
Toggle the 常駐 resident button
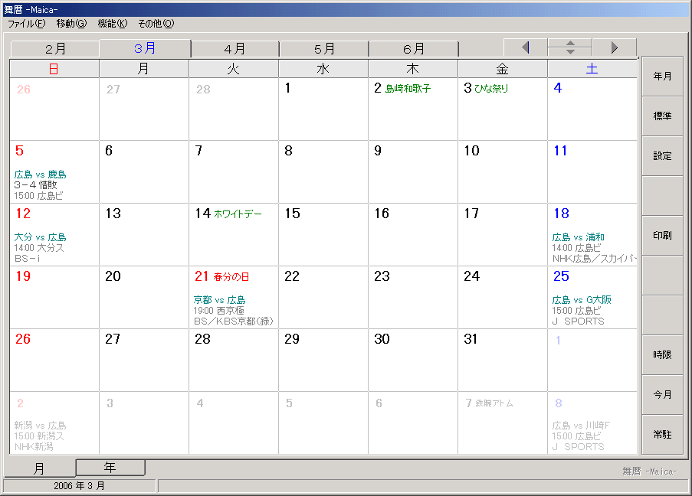[x=662, y=435]
